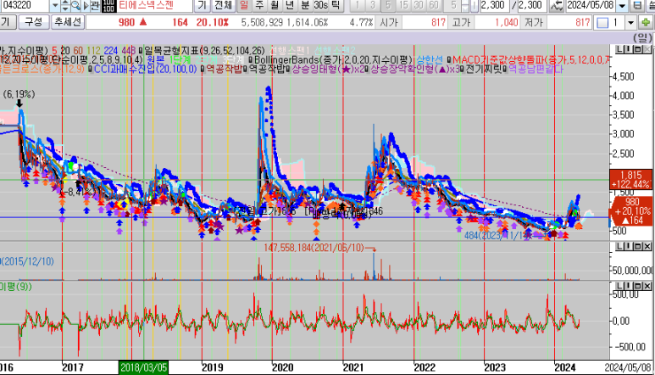Click the '관' related-stock icon
This screenshot has width=655, height=375.
[95, 5]
